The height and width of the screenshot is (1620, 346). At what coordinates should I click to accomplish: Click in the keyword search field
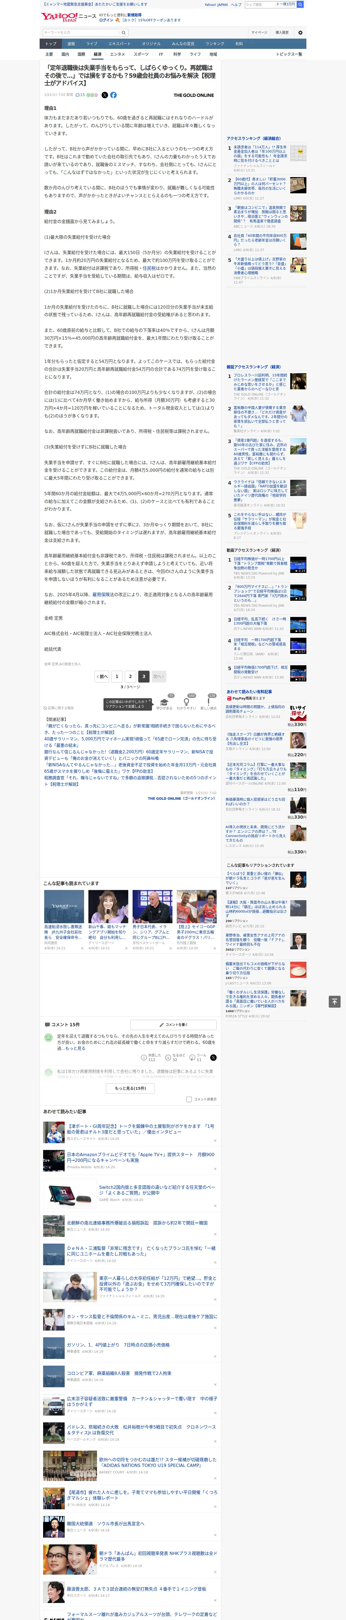click(81, 32)
